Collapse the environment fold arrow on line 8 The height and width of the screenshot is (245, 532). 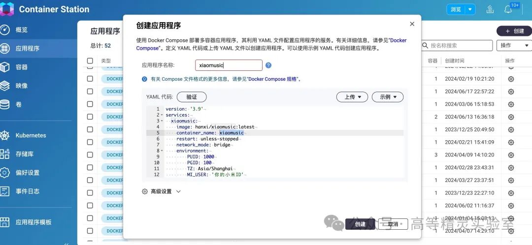[162, 151]
